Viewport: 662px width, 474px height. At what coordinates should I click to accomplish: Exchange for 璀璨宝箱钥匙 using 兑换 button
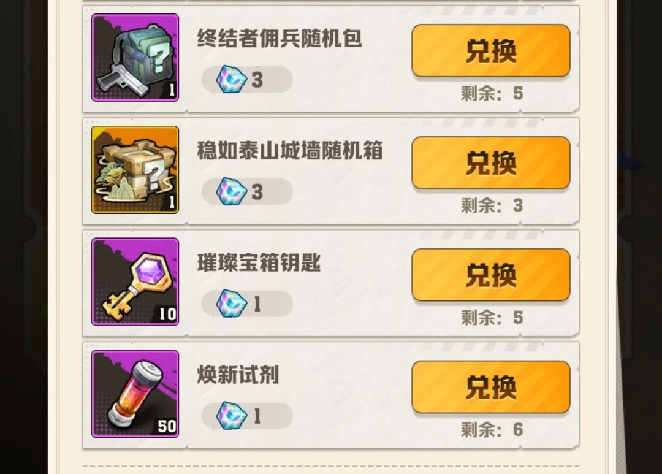491,275
